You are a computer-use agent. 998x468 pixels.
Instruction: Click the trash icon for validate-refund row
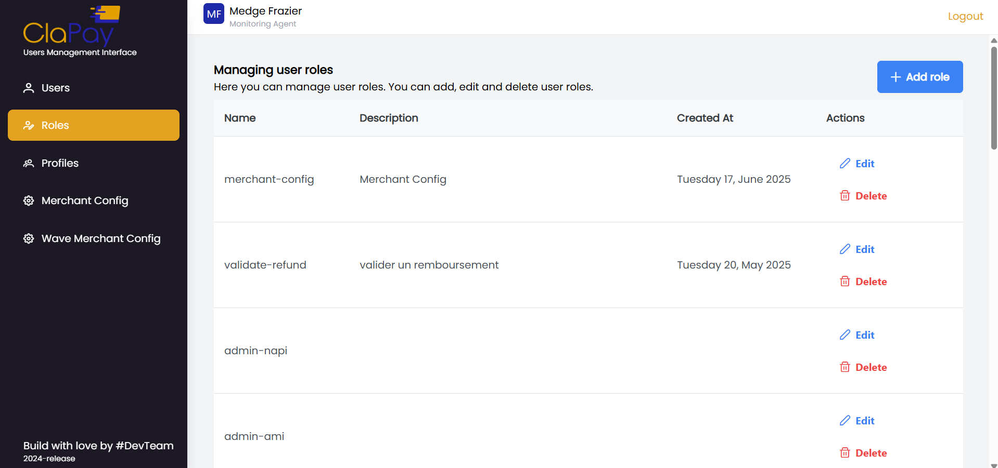(x=845, y=282)
